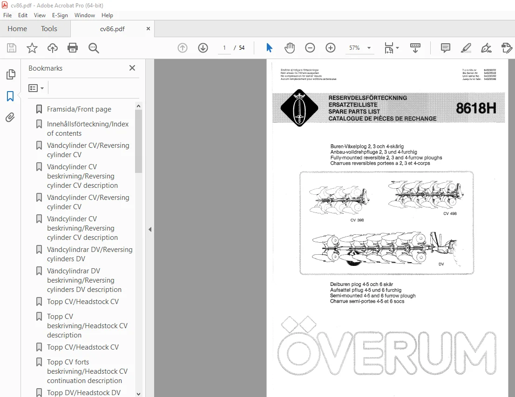Open Innehållsförteckning/Index of contents bookmark
This screenshot has height=397, width=515.
pos(88,128)
